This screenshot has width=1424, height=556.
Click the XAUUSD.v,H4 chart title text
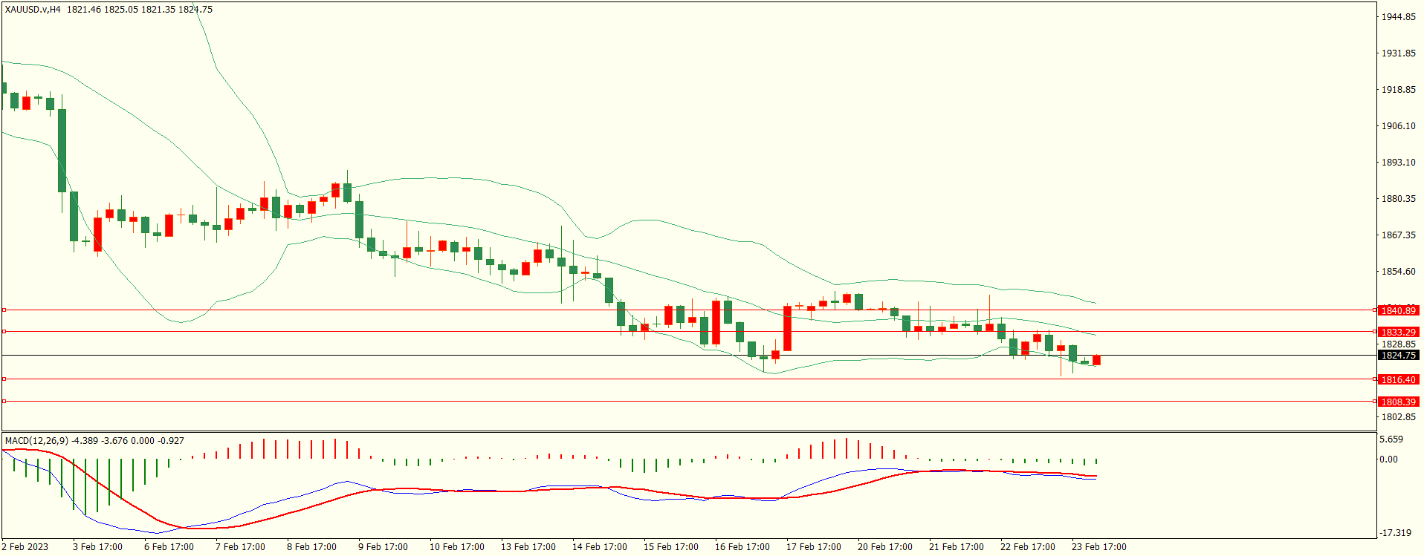pos(33,10)
